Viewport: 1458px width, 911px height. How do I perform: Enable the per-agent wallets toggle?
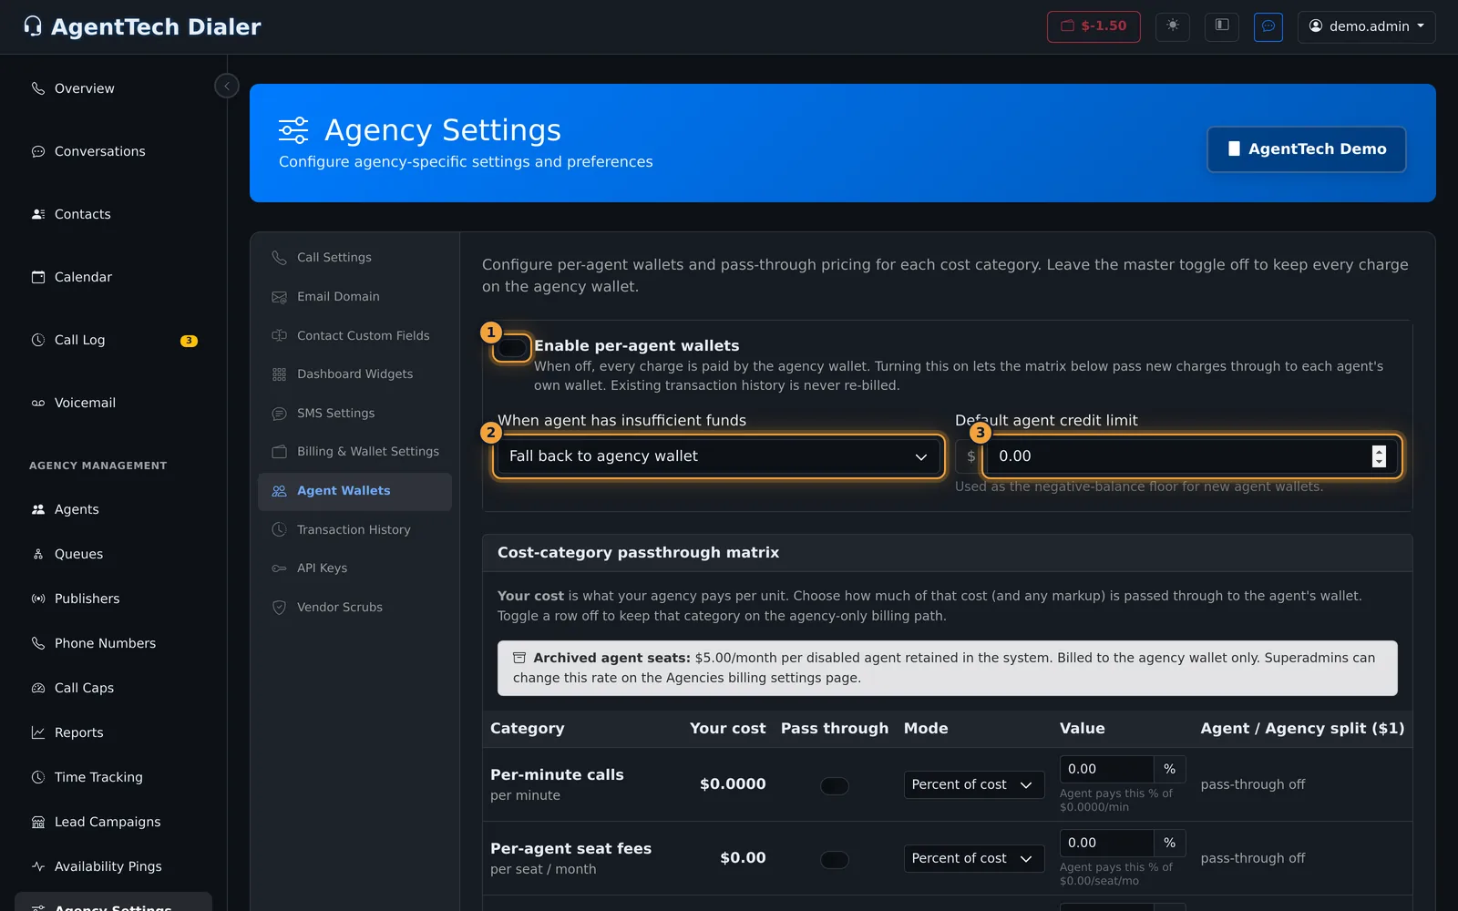[512, 347]
